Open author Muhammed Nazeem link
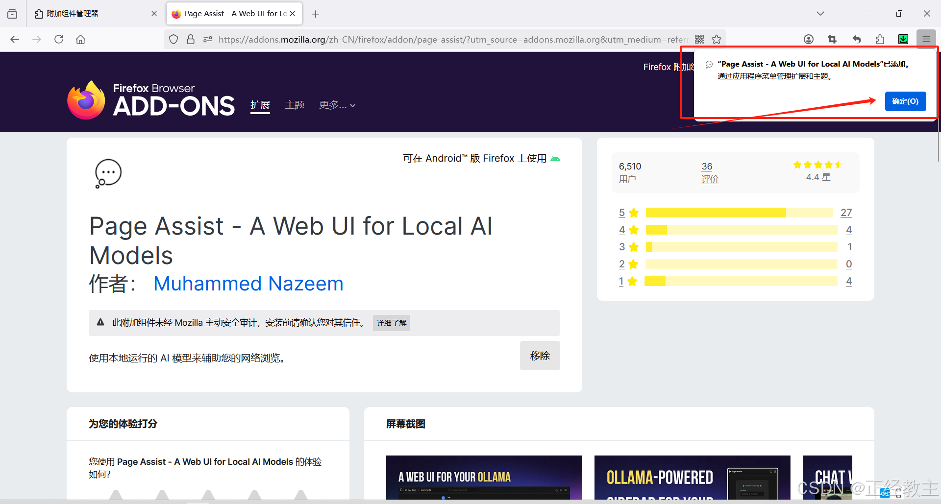The image size is (941, 504). coord(248,284)
